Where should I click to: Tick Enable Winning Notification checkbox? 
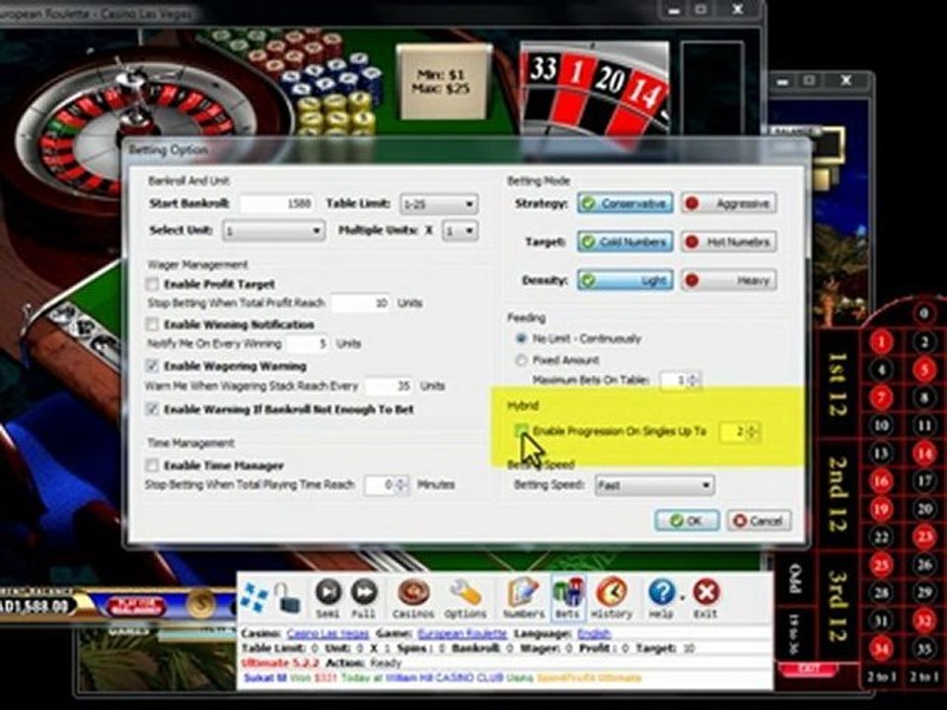point(153,324)
